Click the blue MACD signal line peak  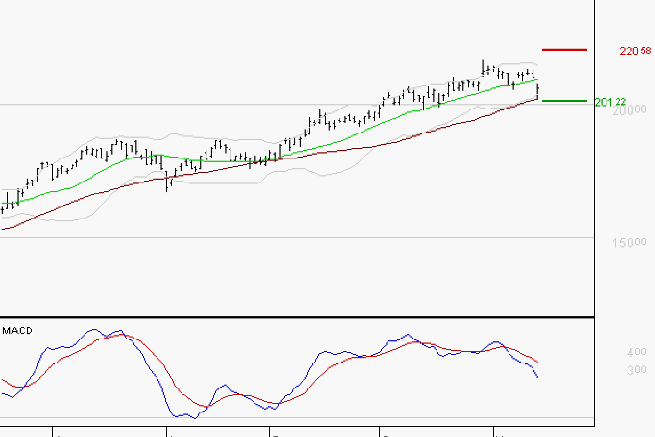[95, 328]
